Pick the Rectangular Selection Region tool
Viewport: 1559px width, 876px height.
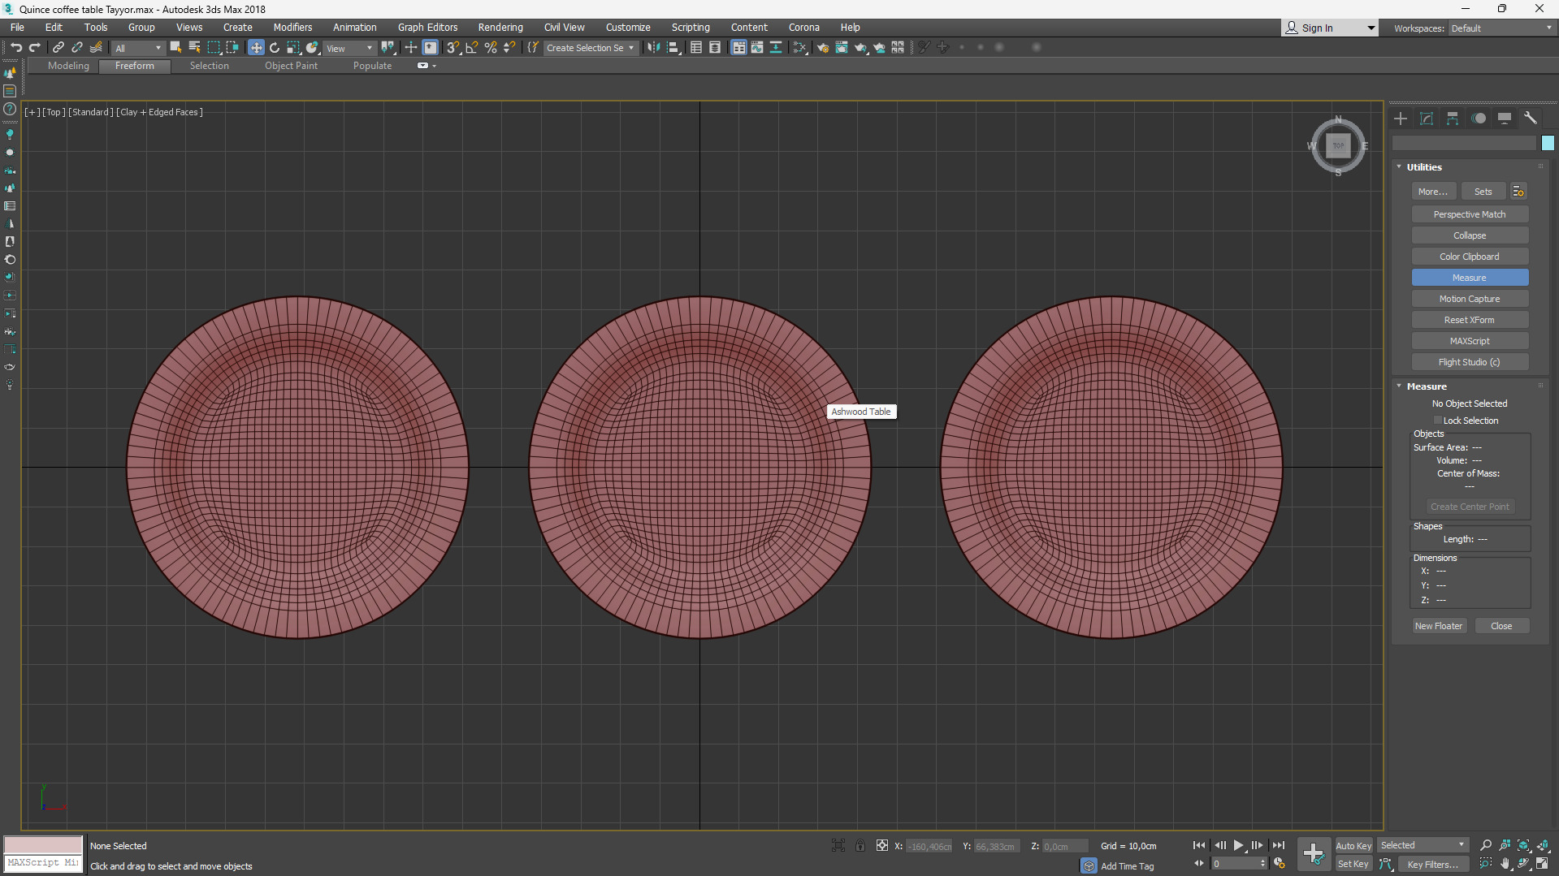[x=214, y=48]
